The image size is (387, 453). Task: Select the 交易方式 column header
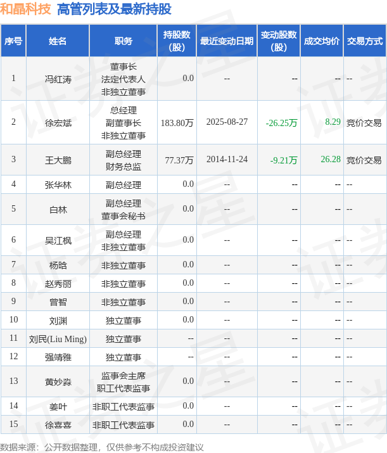(x=365, y=41)
